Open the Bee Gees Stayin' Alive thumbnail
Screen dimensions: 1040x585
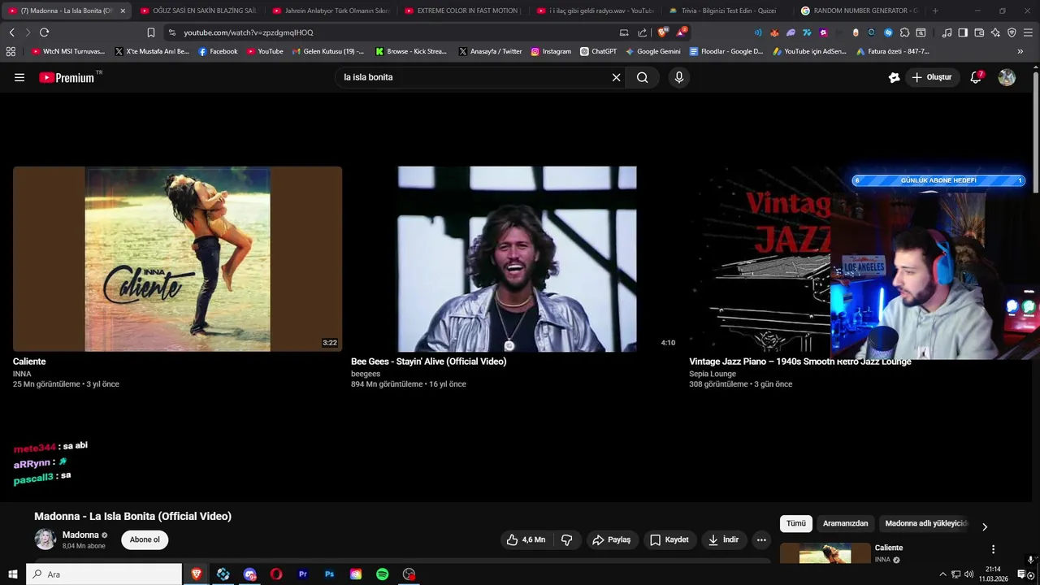516,259
